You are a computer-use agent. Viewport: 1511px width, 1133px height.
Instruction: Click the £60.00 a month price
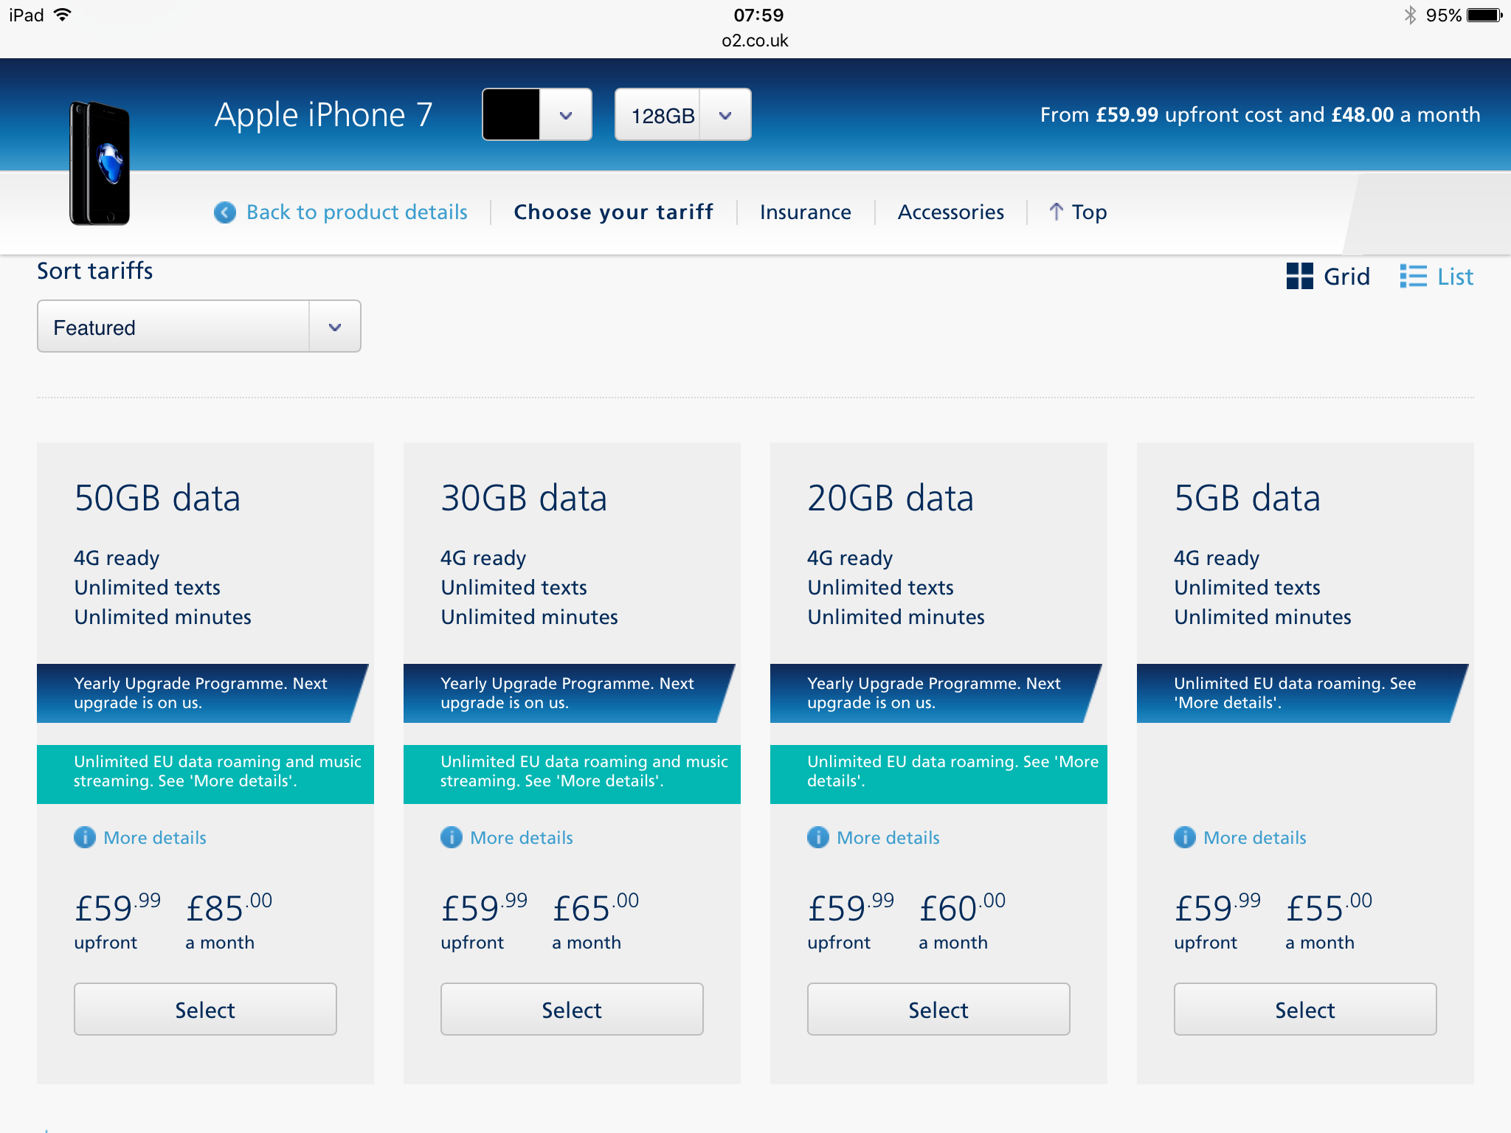click(962, 921)
